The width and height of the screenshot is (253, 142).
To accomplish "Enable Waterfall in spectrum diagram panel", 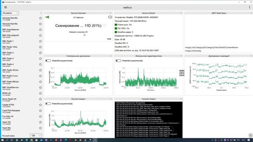I will (48, 61).
